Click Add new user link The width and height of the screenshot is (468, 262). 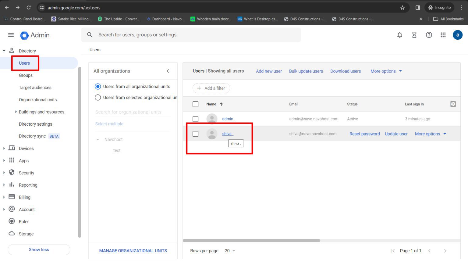(269, 71)
